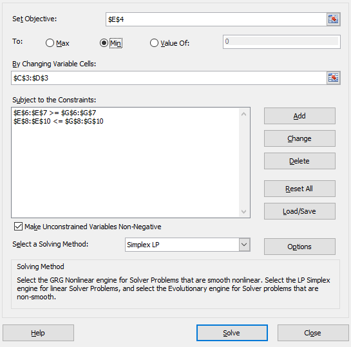This screenshot has height=347, width=351.
Task: Select the Min radio option
Action: click(104, 42)
